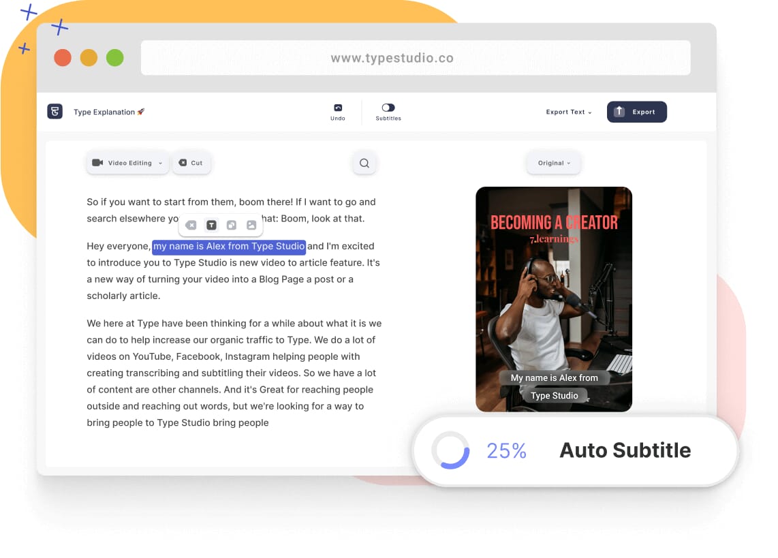Click the browser address bar

pos(415,58)
